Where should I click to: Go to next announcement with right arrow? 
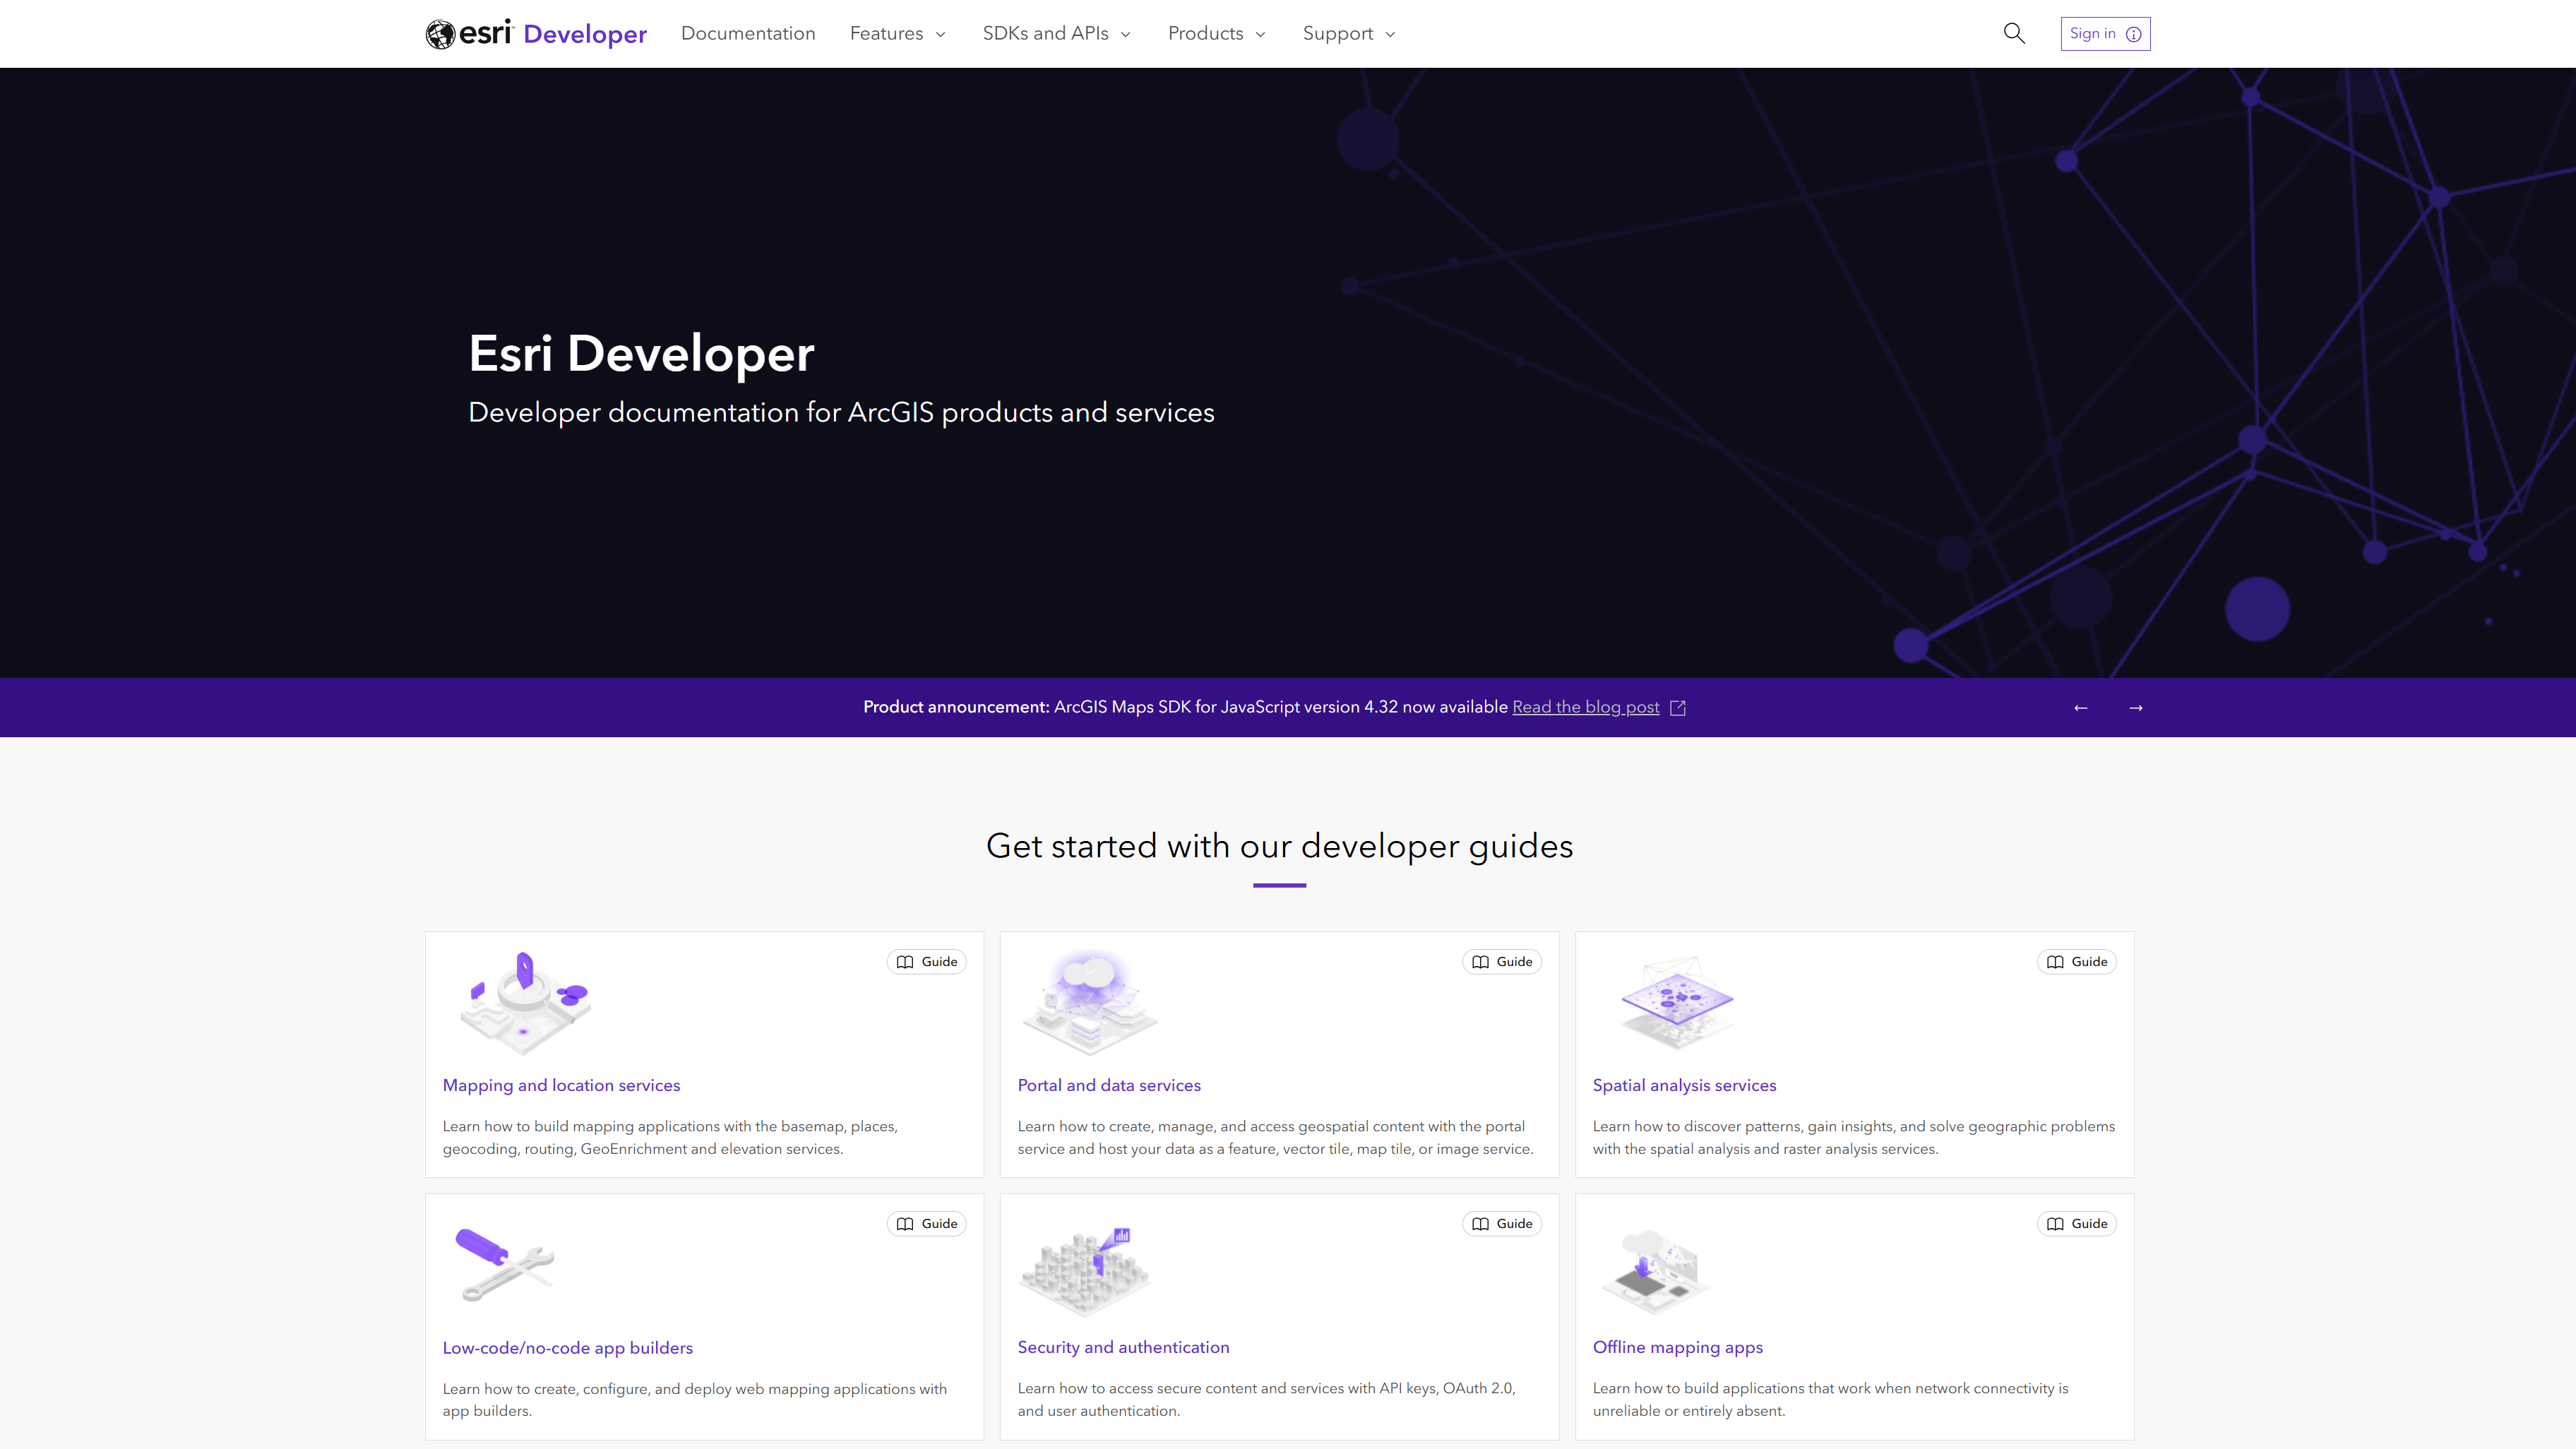pyautogui.click(x=2136, y=708)
